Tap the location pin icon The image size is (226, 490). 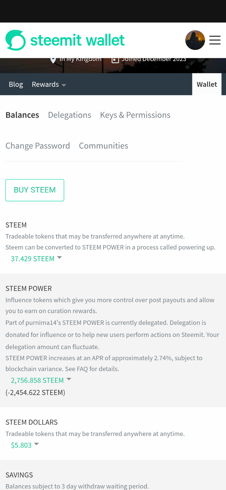(53, 60)
